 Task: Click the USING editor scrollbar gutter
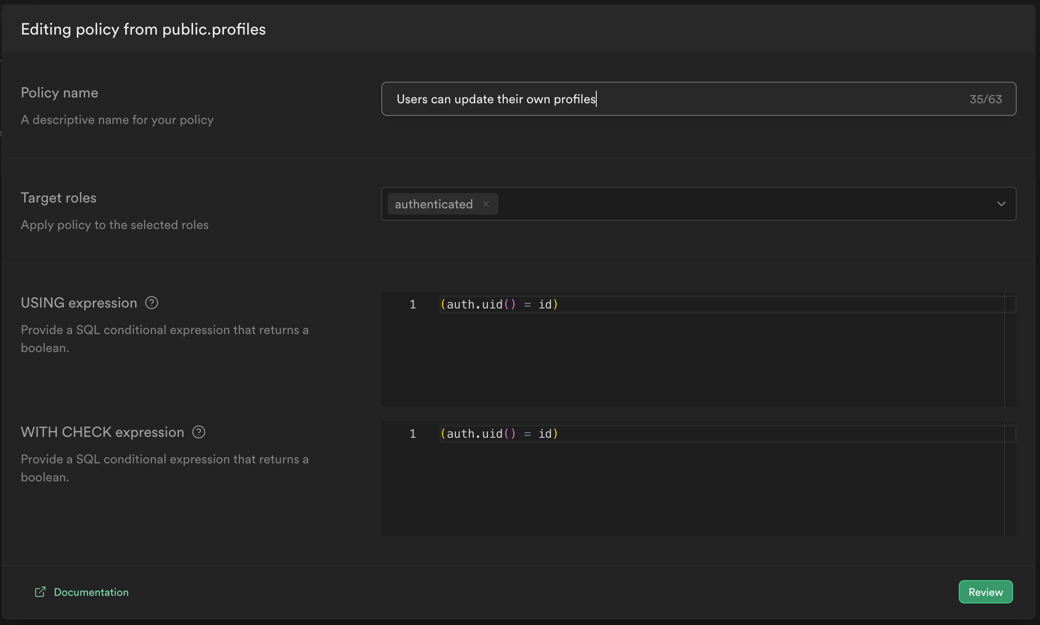click(1010, 350)
